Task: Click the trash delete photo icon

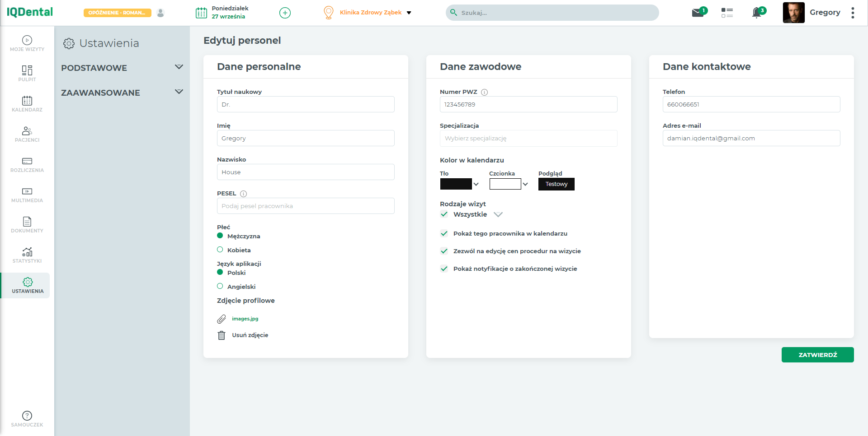Action: click(x=222, y=335)
